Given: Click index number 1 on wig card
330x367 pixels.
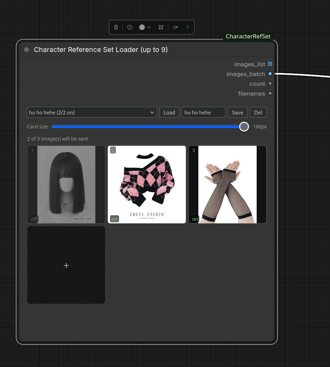Looking at the screenshot, I should point(32,150).
